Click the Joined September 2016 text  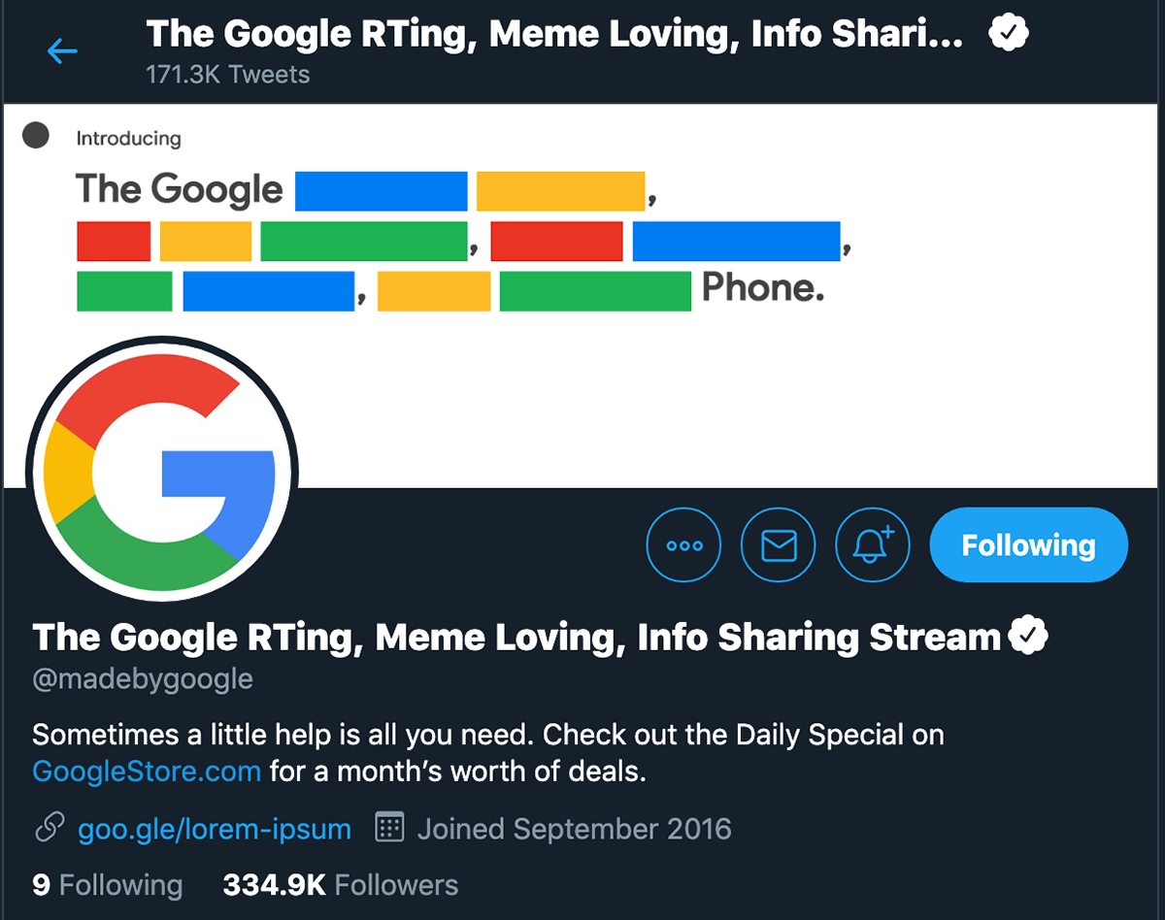coord(574,830)
